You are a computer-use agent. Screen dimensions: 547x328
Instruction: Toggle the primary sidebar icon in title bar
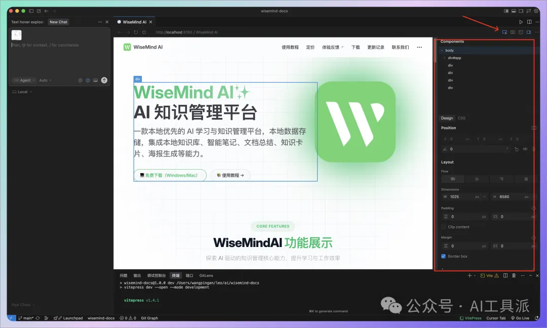coord(31,11)
